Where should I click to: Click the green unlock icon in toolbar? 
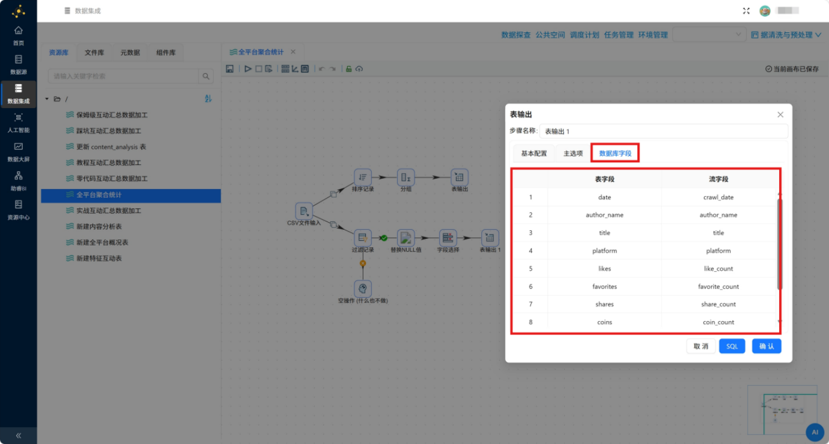[x=348, y=69]
